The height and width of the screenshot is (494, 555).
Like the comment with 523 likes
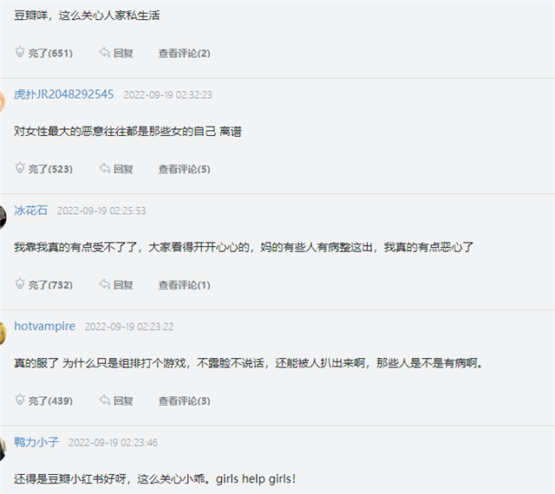coord(43,169)
